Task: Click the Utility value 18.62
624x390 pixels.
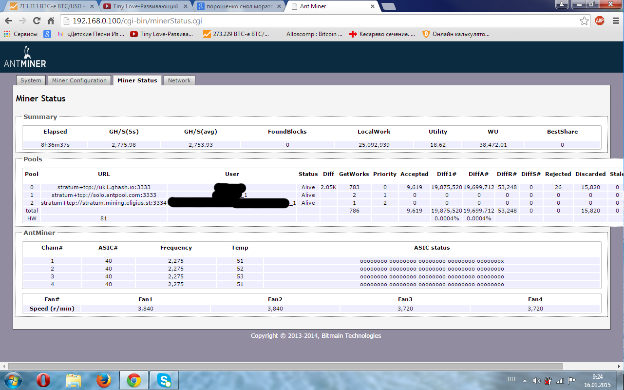Action: click(437, 145)
